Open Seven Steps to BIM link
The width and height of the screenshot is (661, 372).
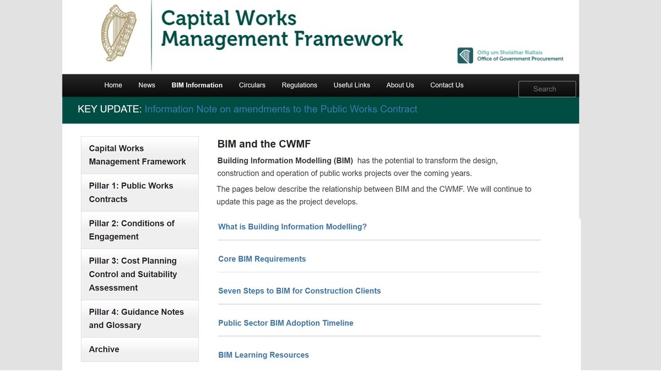pyautogui.click(x=300, y=290)
